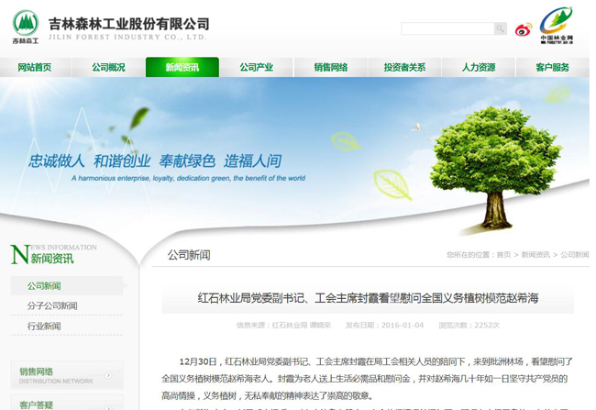Screen dimensions: 596x410
Task: Navigate to the 人力资源 menu
Action: point(479,68)
